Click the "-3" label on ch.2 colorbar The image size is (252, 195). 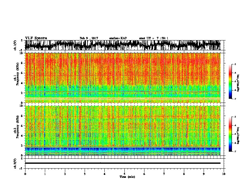click(234, 117)
